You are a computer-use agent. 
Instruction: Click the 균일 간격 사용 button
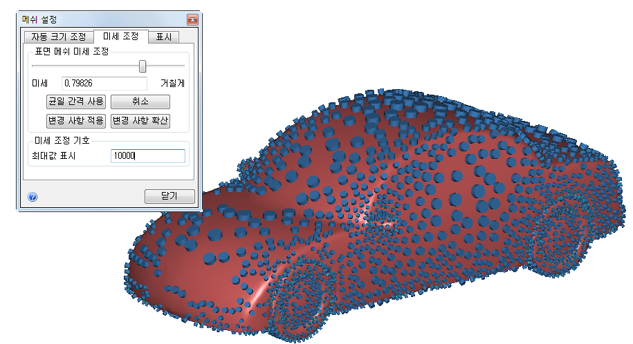click(76, 102)
